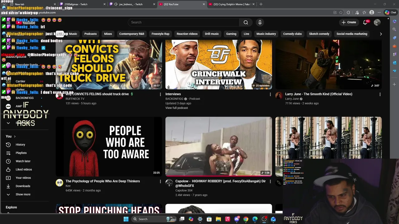The image size is (399, 224).
Task: Open the Grinchwalk Interview thumbnail
Action: pos(219,64)
